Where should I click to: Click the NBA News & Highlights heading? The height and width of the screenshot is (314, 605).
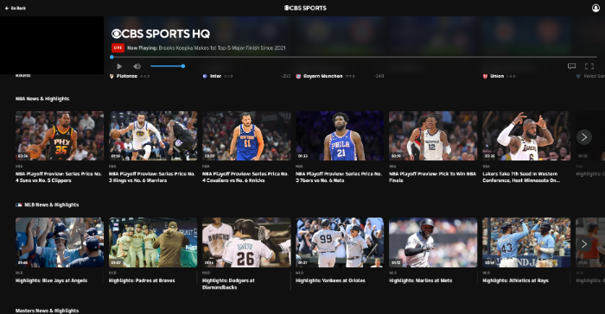(x=42, y=99)
